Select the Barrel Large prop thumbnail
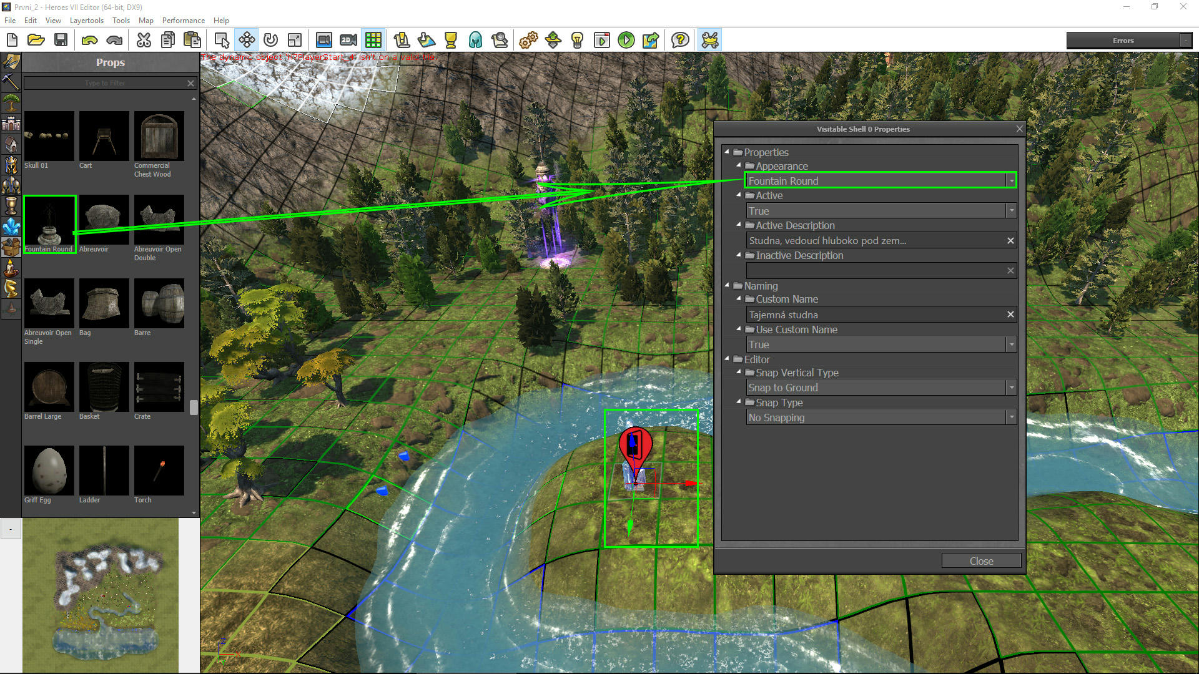Screen dimensions: 1199x674 pos(49,386)
